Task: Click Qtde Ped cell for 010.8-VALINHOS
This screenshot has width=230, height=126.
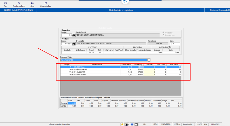Action: [149, 70]
